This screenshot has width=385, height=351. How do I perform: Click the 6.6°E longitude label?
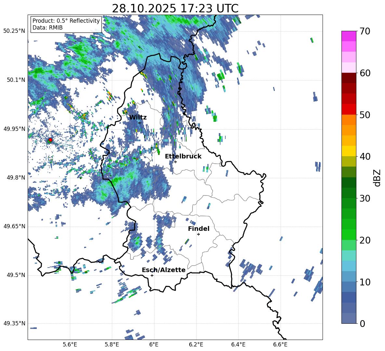pos(280,345)
